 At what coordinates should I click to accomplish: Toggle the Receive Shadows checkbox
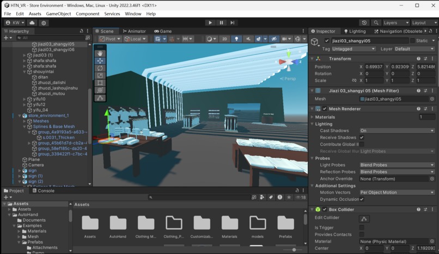(x=362, y=138)
